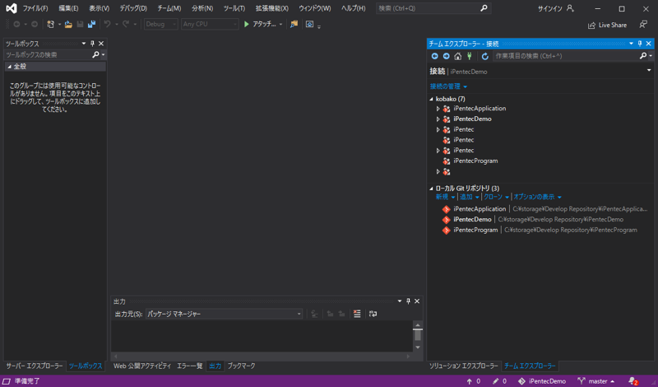Screen dimensions: 658x387
Task: Toggle word wrap in Output panel
Action: [x=373, y=314]
